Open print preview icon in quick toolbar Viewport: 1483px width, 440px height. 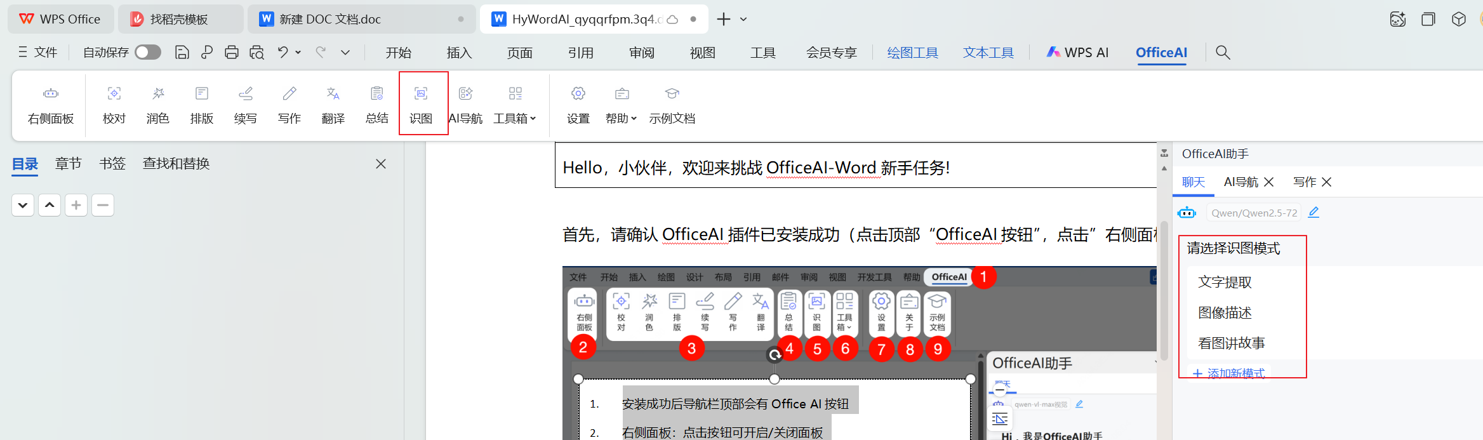[256, 52]
